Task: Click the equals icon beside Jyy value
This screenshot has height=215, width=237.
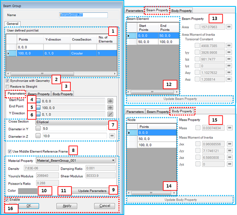Action: [230, 151]
